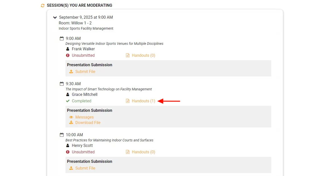
Task: Click the Unsubmitted status for Frank Walker
Action: coord(83,55)
